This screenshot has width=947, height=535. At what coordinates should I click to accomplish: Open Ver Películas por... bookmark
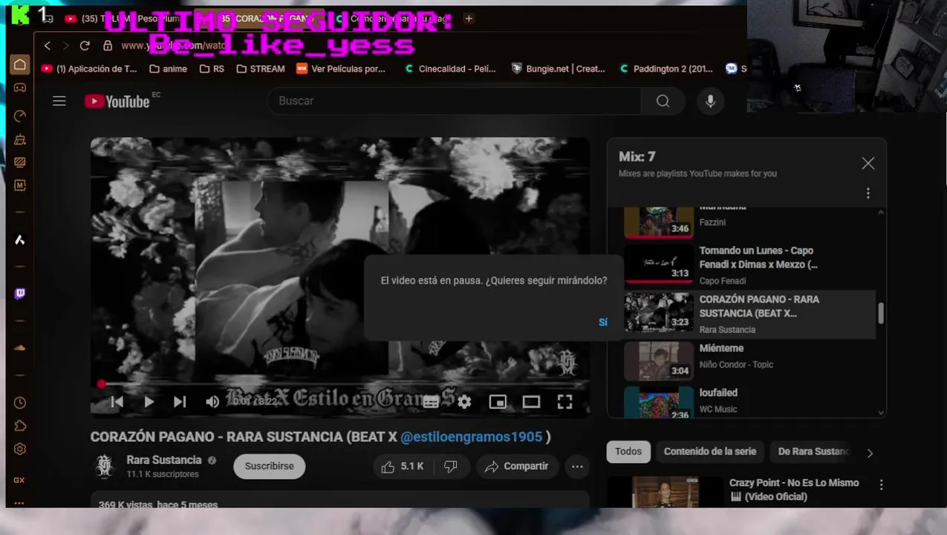tap(341, 68)
